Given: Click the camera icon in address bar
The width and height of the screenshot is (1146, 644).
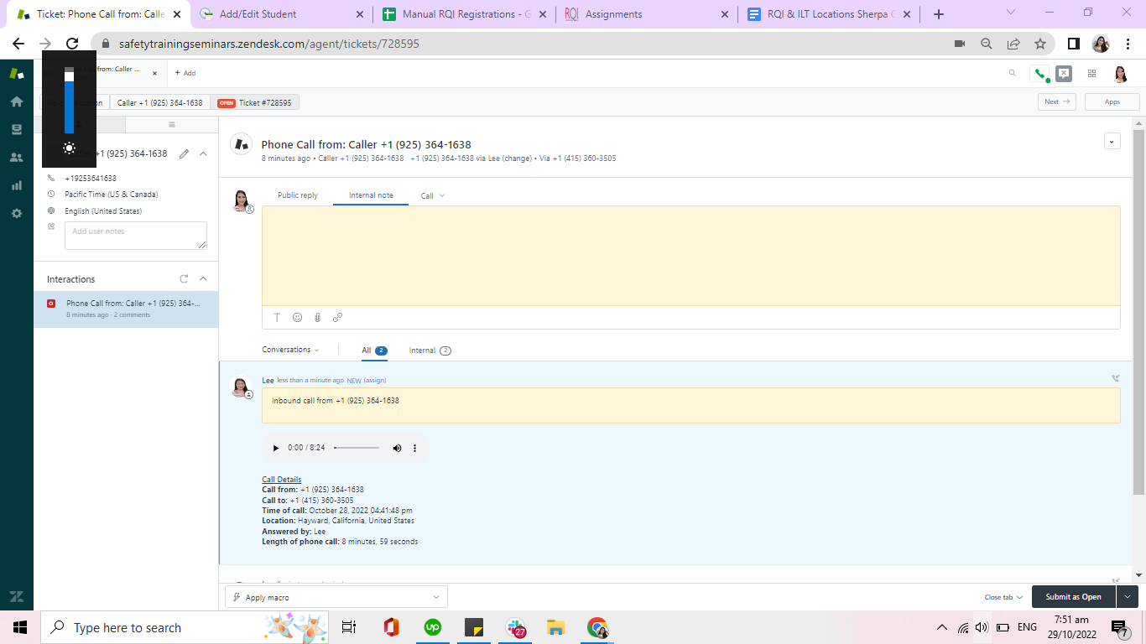Looking at the screenshot, I should 960,44.
